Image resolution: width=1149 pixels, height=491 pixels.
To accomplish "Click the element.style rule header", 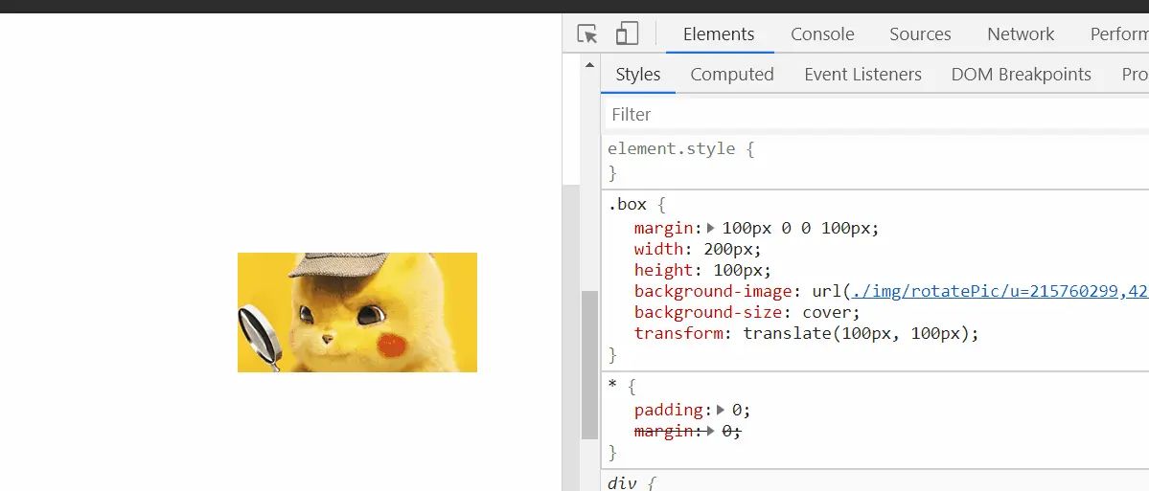I will [x=680, y=148].
